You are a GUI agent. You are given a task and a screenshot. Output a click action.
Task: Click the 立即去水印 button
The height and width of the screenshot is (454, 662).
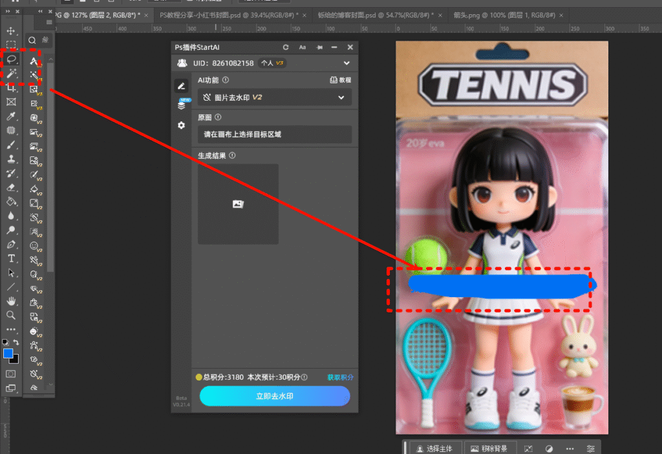[275, 396]
